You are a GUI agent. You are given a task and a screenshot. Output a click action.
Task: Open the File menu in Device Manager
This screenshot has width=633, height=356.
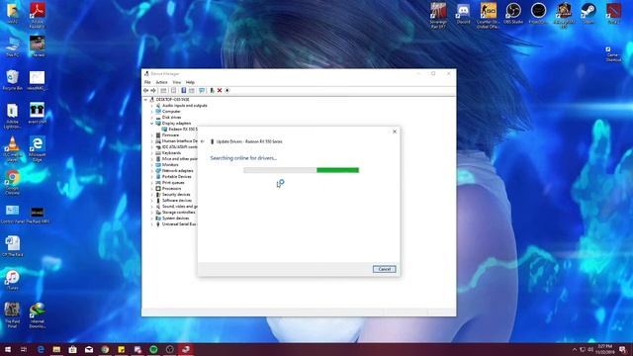(147, 82)
